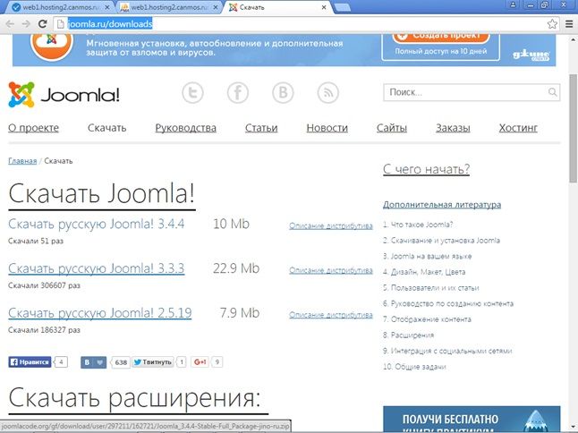Bookmark this page with the star icon
Screen dimensions: 578x433
(x=551, y=24)
